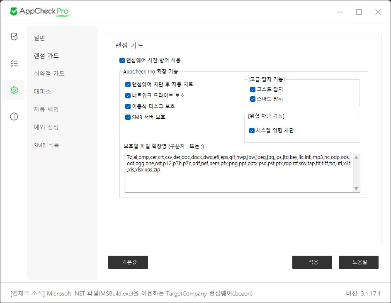The image size is (391, 303).
Task: Click the AppCheck Pro logo
Action: pos(41,12)
